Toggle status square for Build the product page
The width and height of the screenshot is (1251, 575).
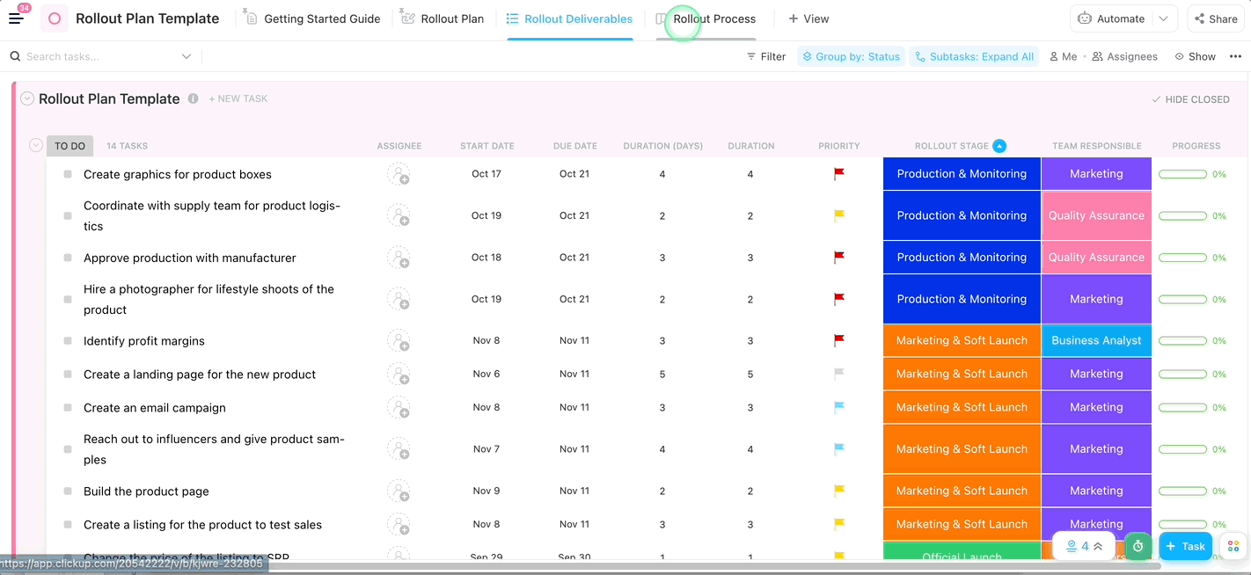point(68,491)
